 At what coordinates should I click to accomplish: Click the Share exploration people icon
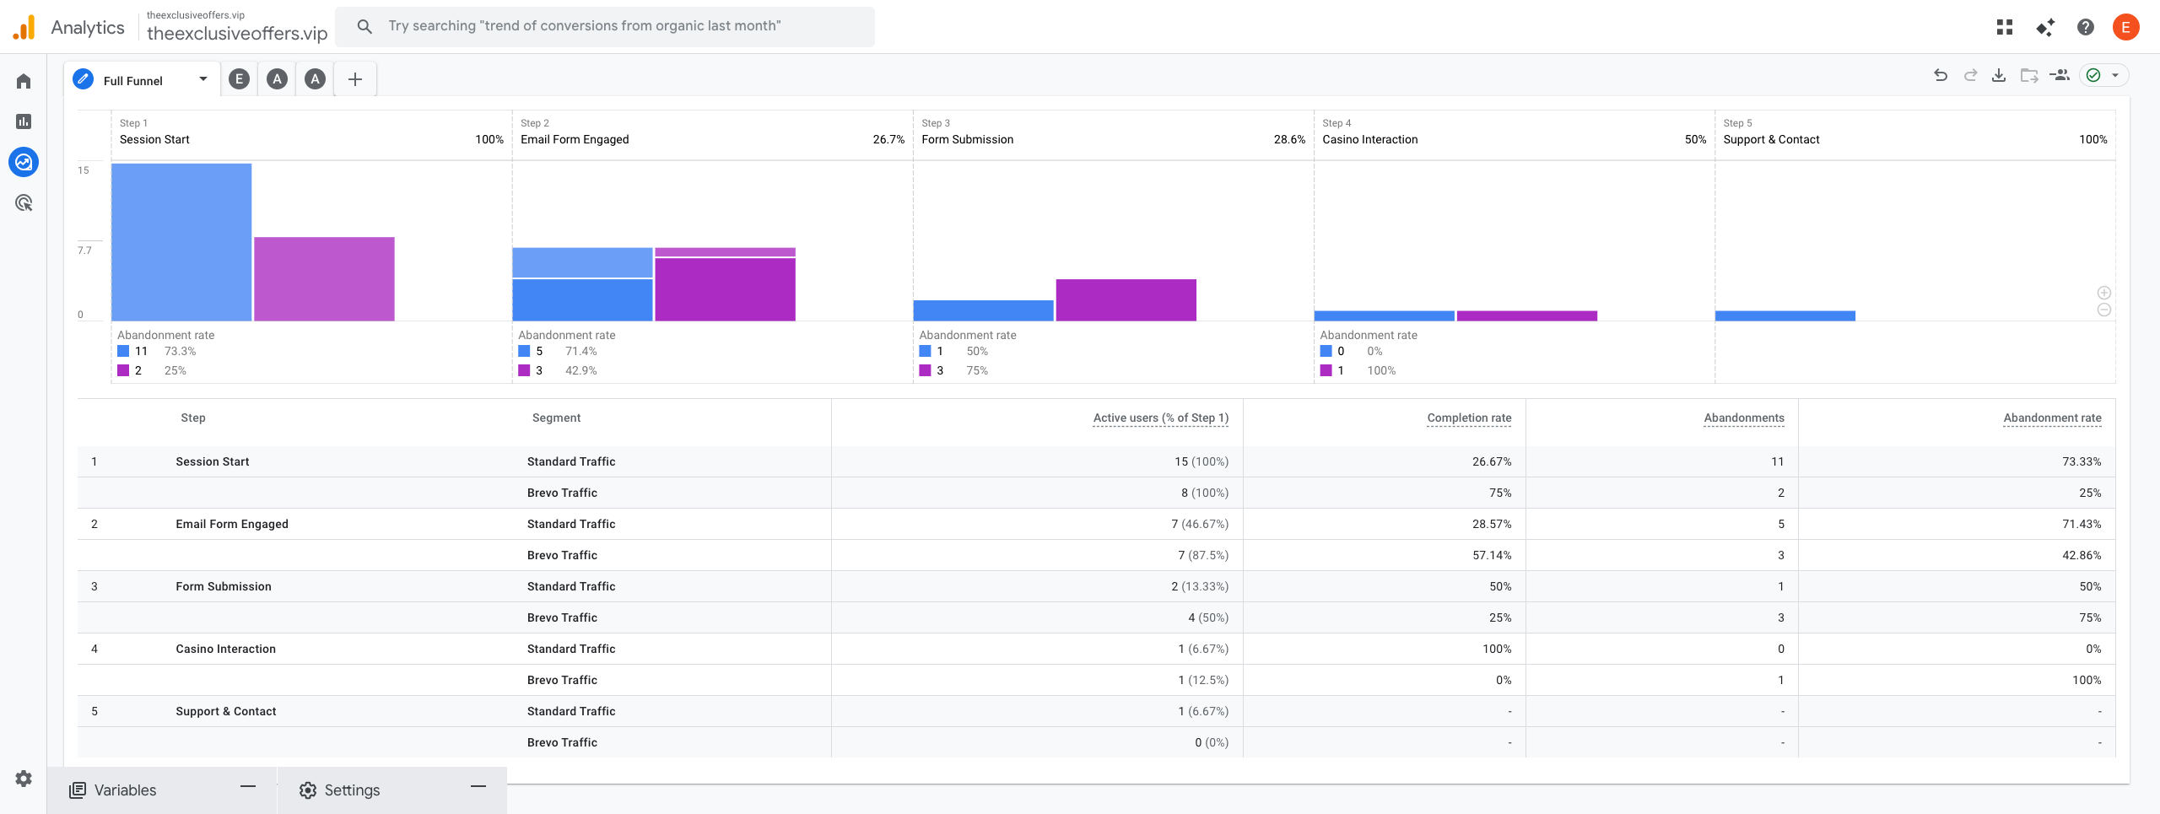(x=2060, y=75)
